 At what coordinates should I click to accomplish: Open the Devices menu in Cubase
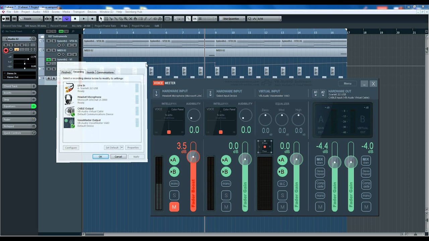[x=92, y=12]
